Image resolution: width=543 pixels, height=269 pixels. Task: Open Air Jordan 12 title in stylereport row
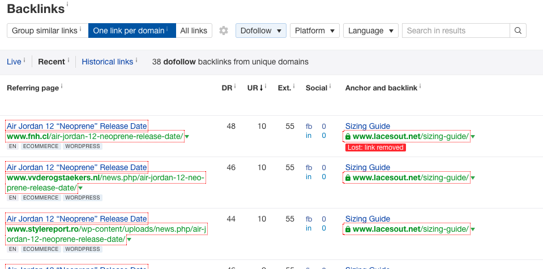click(x=77, y=219)
